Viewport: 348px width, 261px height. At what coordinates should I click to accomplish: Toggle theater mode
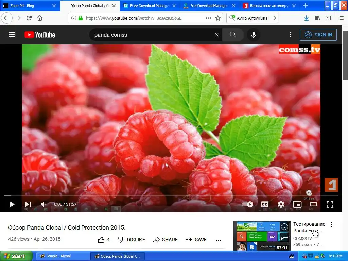(x=314, y=204)
